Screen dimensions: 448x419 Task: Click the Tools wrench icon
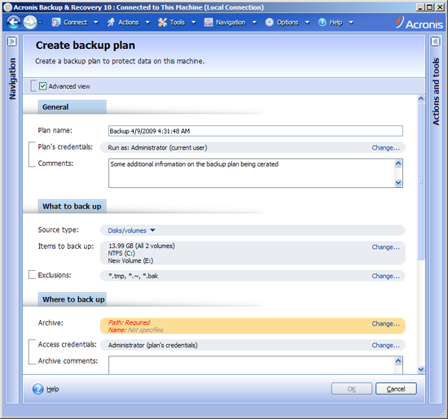pyautogui.click(x=162, y=22)
